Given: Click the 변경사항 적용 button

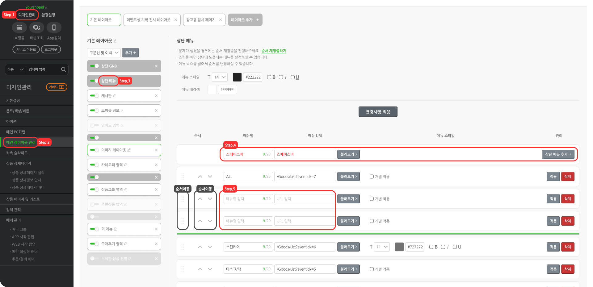Looking at the screenshot, I should (378, 112).
